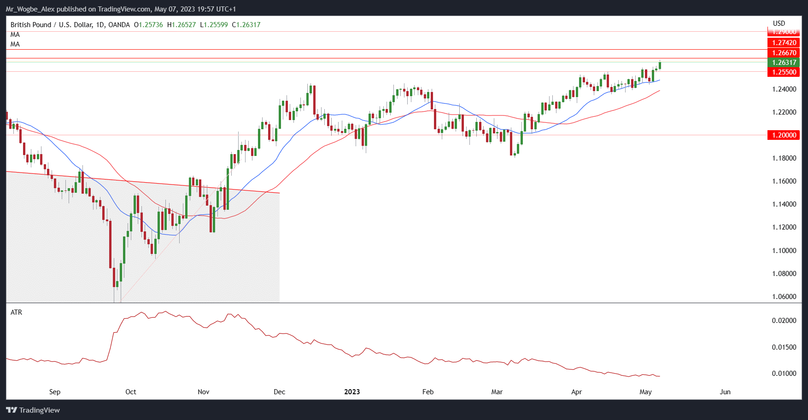The height and width of the screenshot is (420, 808).
Task: Click the high value H1.26527
Action: 182,25
